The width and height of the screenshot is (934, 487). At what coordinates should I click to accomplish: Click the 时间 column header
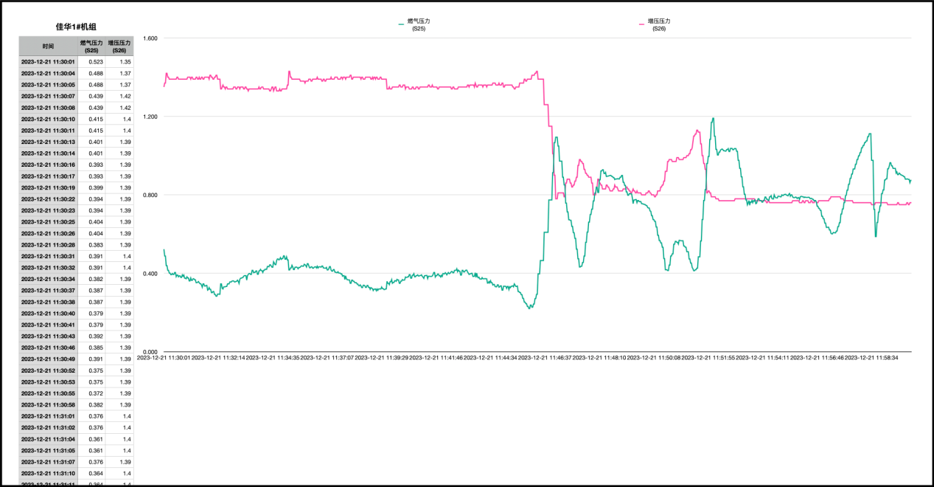tap(48, 46)
